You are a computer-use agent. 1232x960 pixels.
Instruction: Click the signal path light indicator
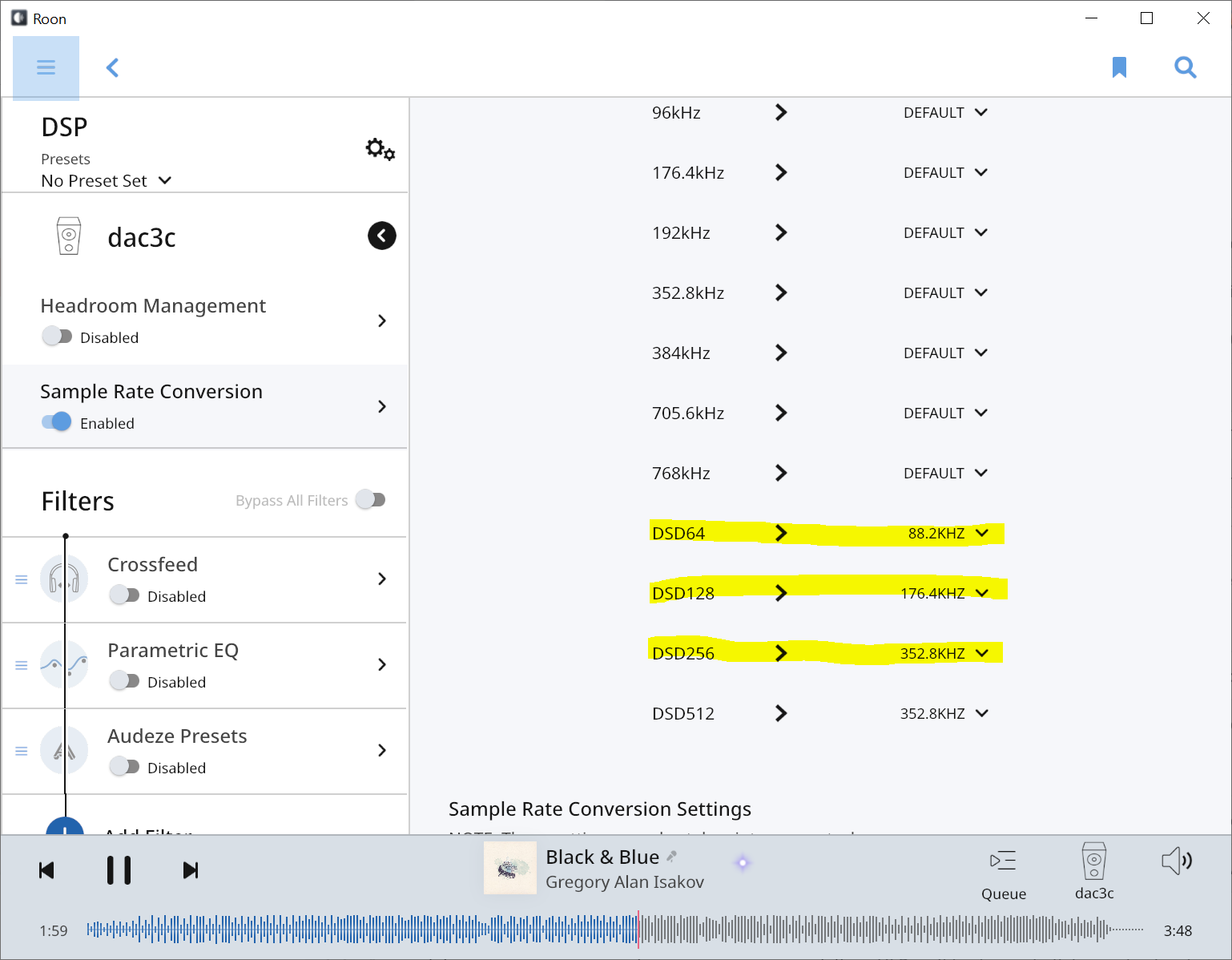[x=743, y=863]
